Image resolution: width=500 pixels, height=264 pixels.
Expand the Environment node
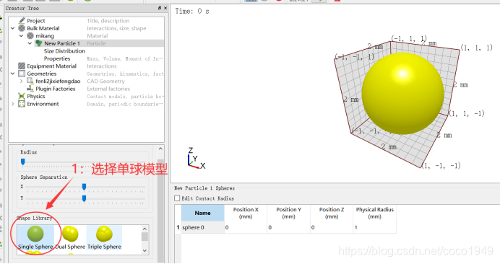pyautogui.click(x=12, y=104)
